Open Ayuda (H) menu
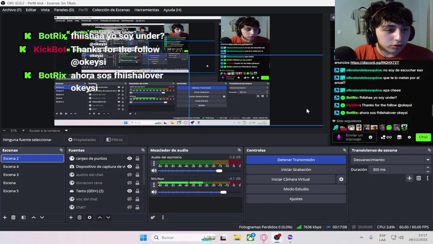 172,10
